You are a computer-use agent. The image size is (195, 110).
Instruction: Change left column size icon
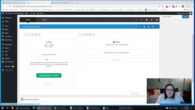click(x=26, y=35)
